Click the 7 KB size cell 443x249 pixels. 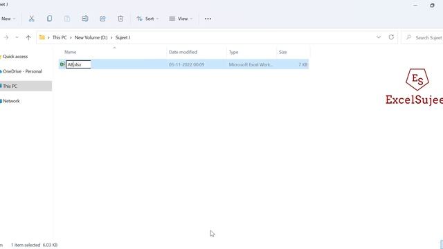[303, 64]
